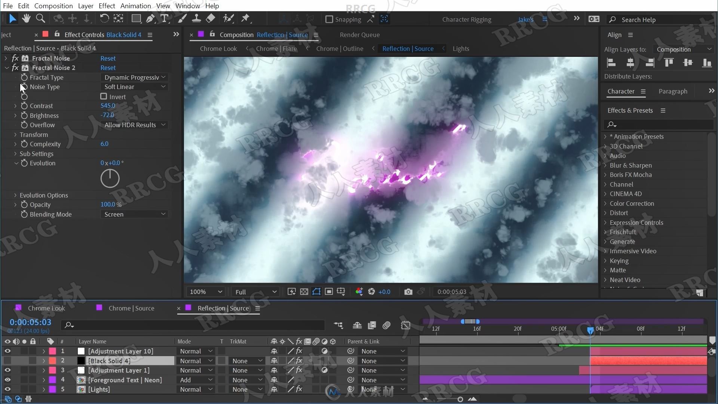Screen dimensions: 718x404
Task: Toggle visibility of Foreground Text Neon layer
Action: pos(7,379)
